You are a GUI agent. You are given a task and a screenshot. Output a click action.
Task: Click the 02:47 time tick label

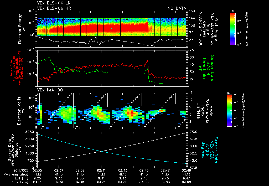click(165, 170)
